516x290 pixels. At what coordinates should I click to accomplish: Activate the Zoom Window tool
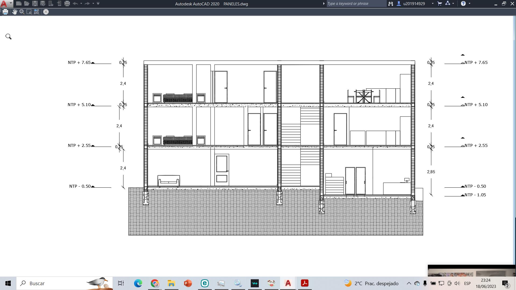29,12
